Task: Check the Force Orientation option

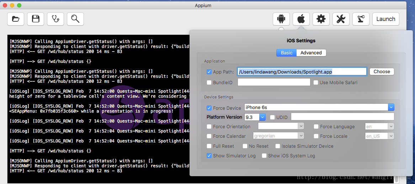Action: (209, 126)
